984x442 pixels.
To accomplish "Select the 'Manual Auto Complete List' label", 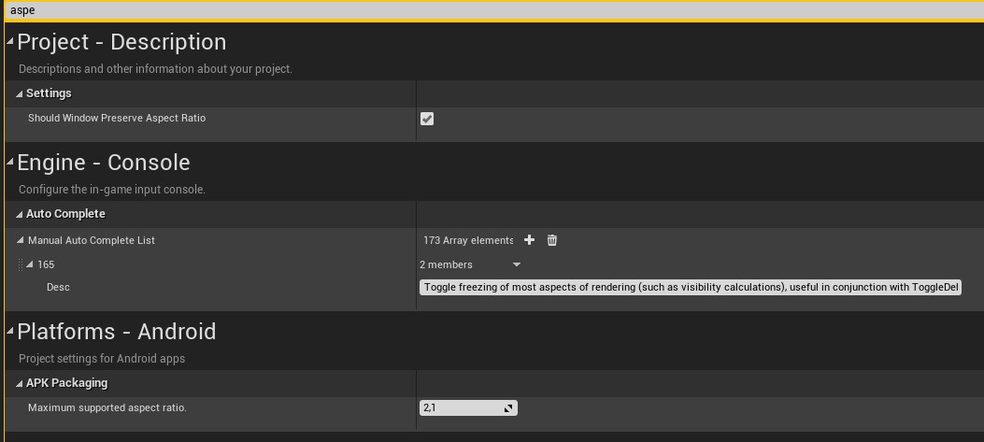I will tap(92, 240).
